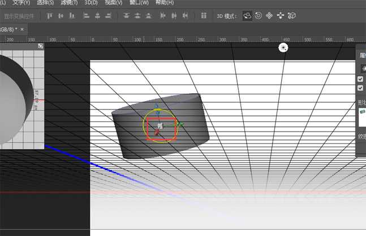Close the current document tab
The image size is (366, 236).
(x=23, y=28)
